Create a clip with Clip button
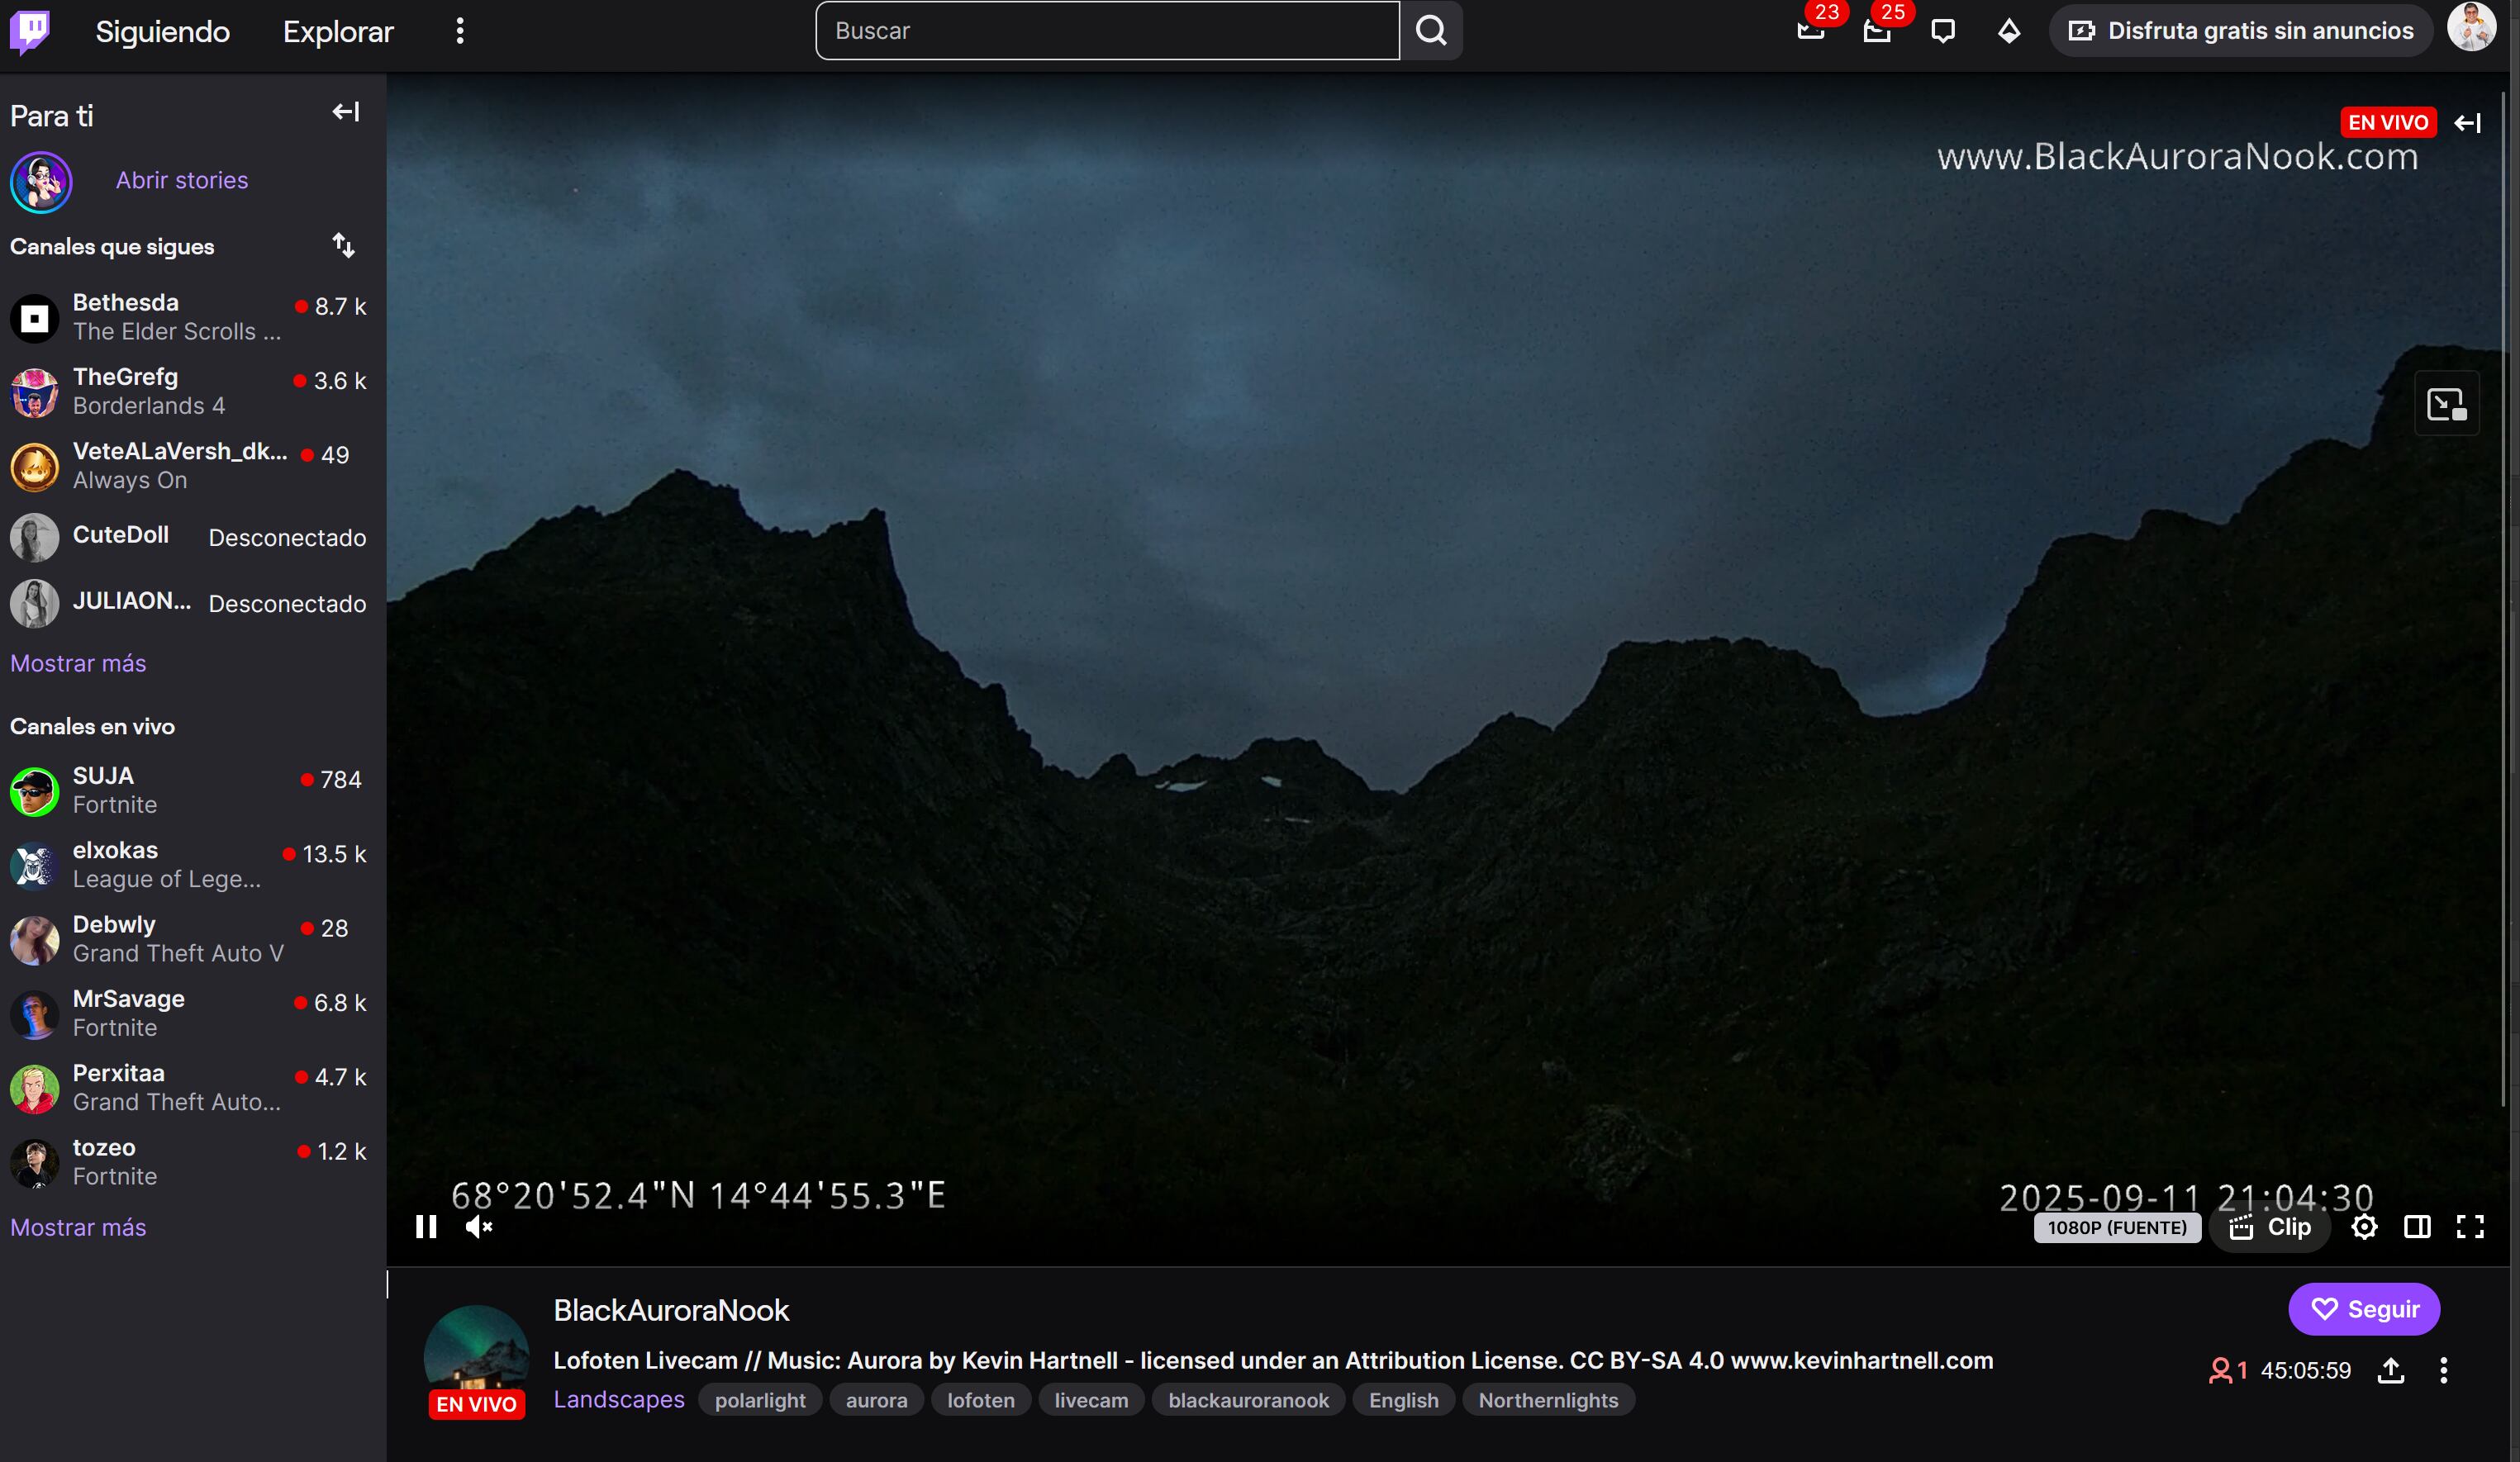Image resolution: width=2520 pixels, height=1462 pixels. 2271,1227
